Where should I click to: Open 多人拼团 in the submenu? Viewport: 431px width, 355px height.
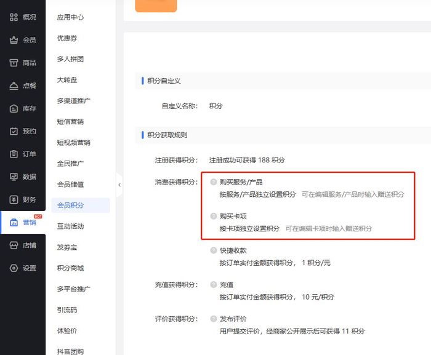[x=70, y=59]
